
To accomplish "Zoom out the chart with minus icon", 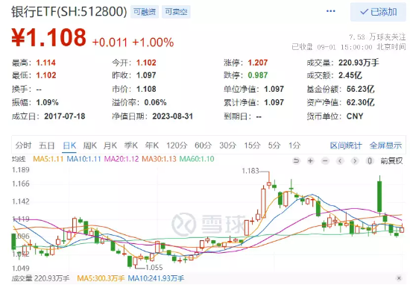I will (x=325, y=160).
